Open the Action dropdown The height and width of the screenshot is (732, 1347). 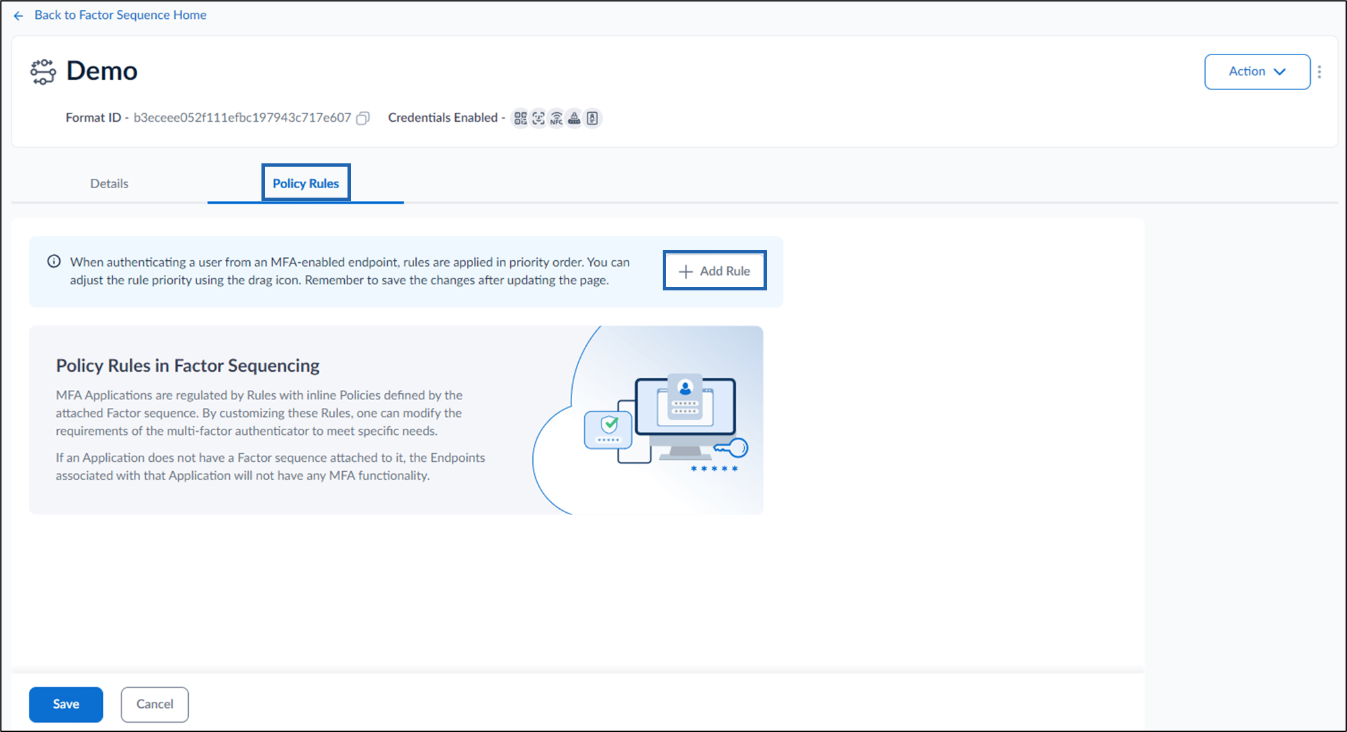click(1257, 72)
